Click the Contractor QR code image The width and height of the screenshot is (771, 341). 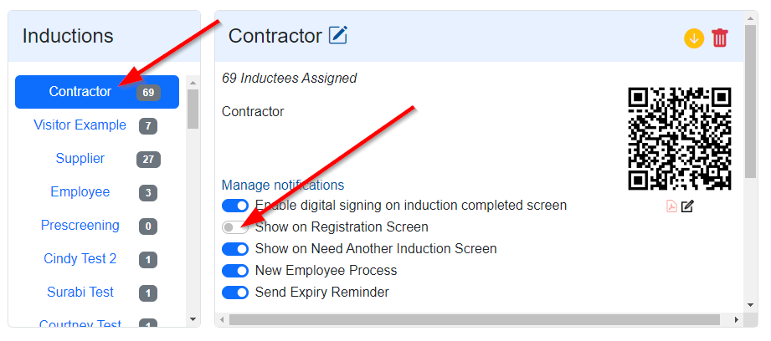coord(679,139)
